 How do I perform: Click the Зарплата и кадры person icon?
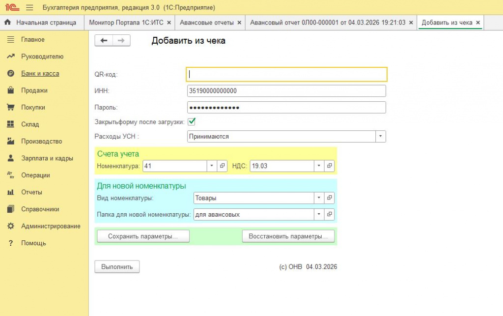11,158
